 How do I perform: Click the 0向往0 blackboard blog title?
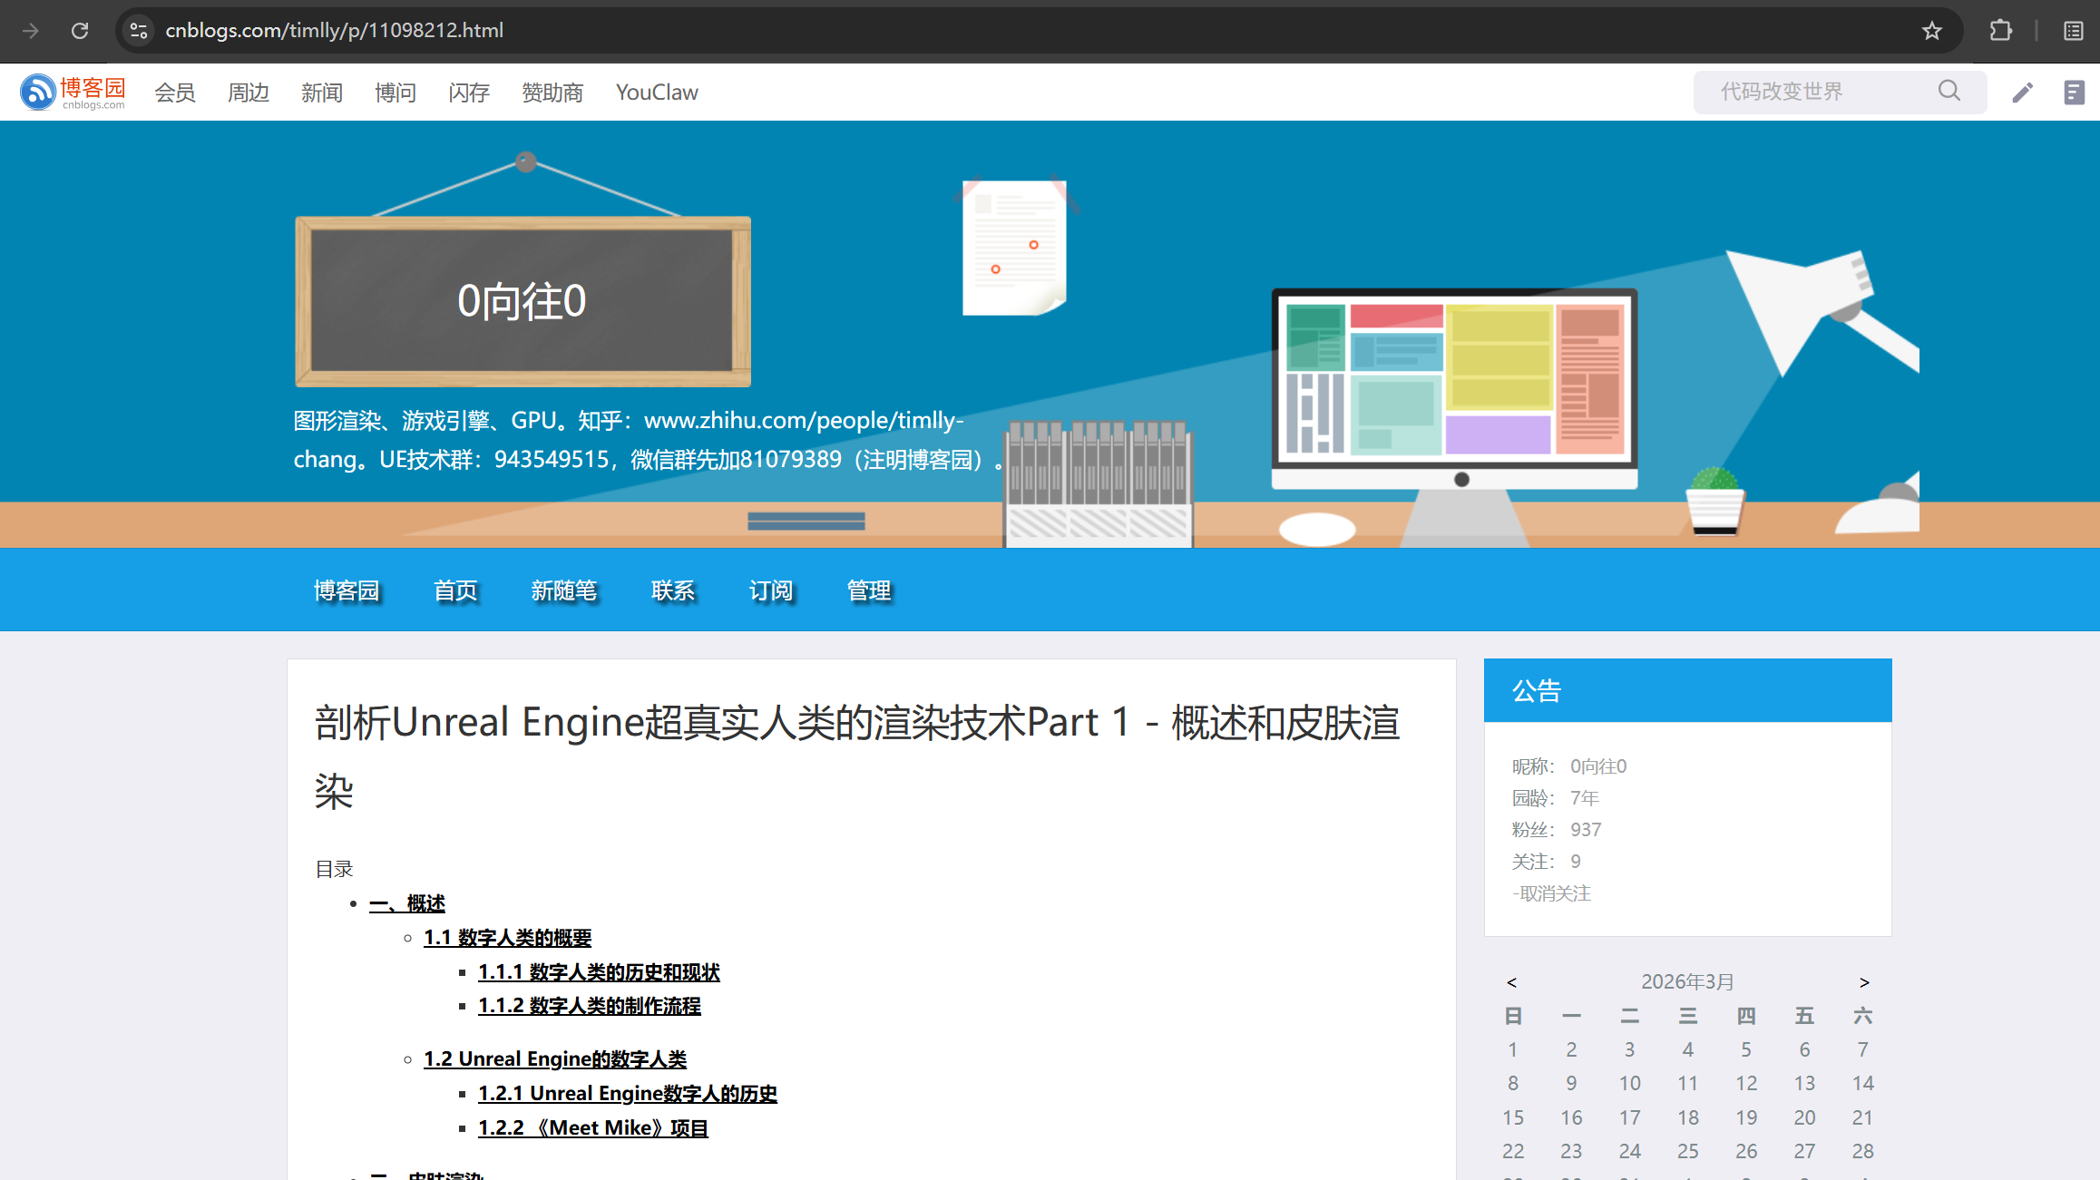522,301
